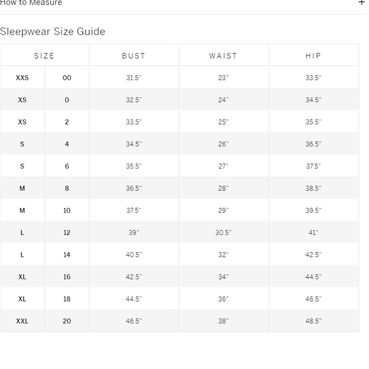Screen dimensions: 369x369
Task: Click the XXS size label
Action: click(x=22, y=77)
